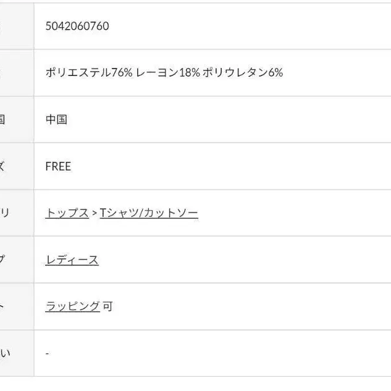Click the い label cell in the last row

pos(12,353)
